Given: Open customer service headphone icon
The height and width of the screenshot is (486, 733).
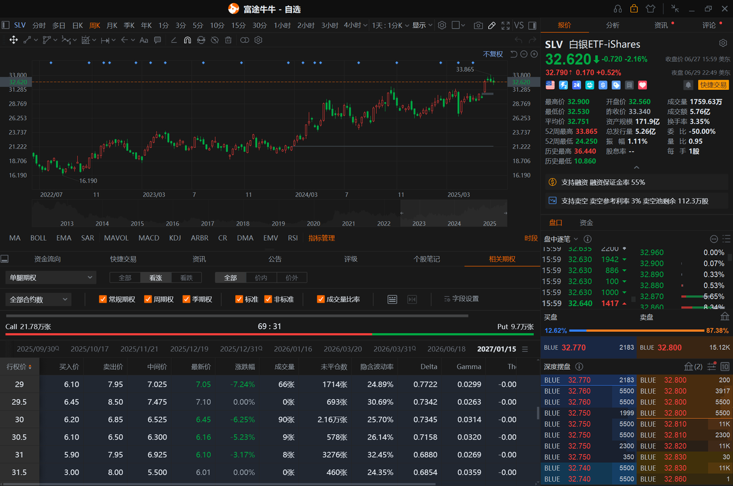Looking at the screenshot, I should 618,9.
